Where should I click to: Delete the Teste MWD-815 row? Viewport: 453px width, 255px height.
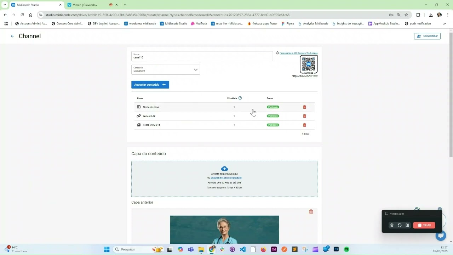pyautogui.click(x=304, y=125)
